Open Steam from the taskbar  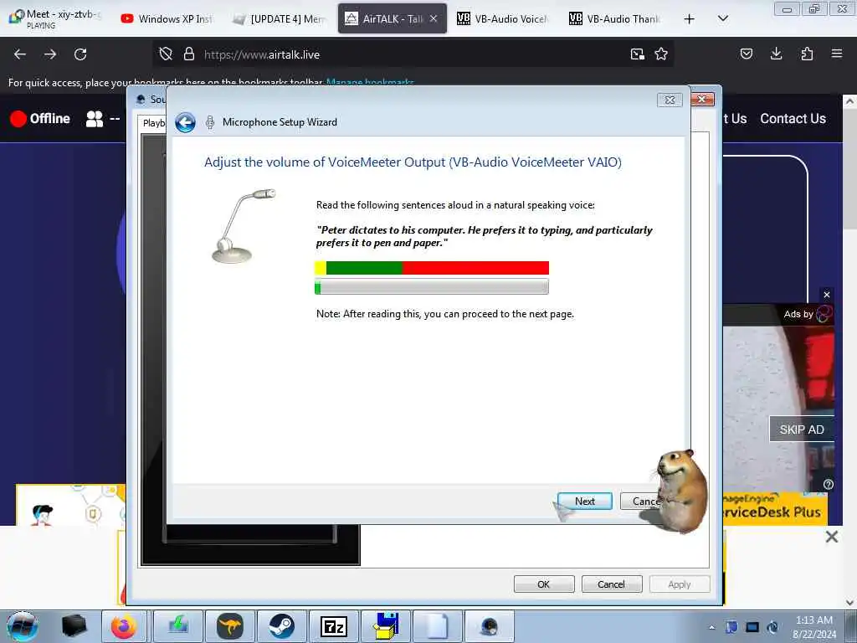[x=281, y=626]
